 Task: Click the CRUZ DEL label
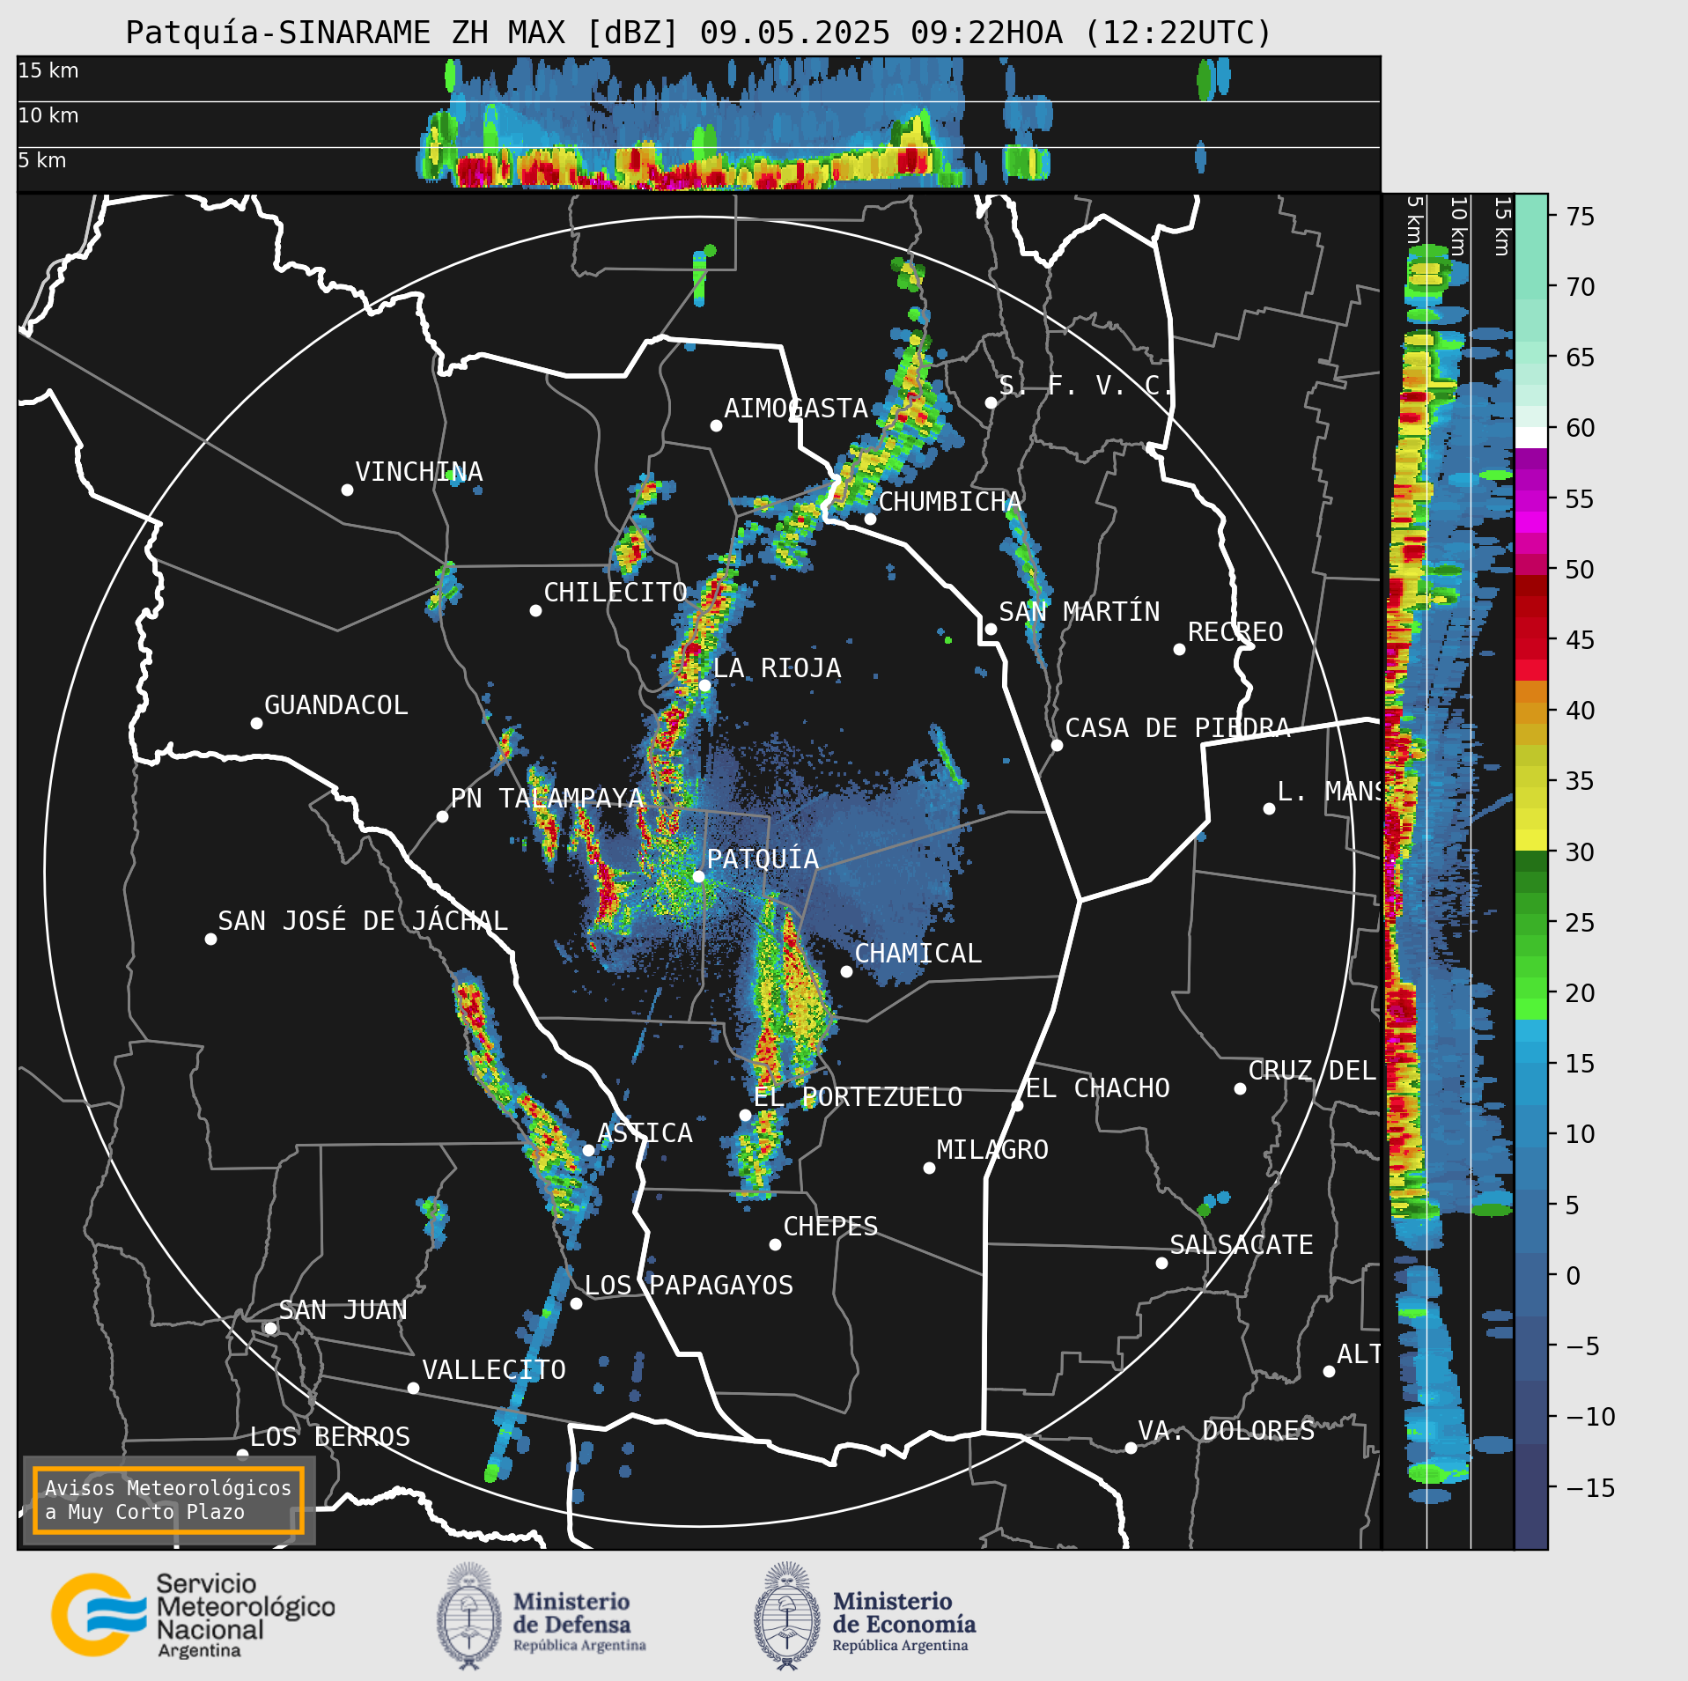pyautogui.click(x=1312, y=1070)
